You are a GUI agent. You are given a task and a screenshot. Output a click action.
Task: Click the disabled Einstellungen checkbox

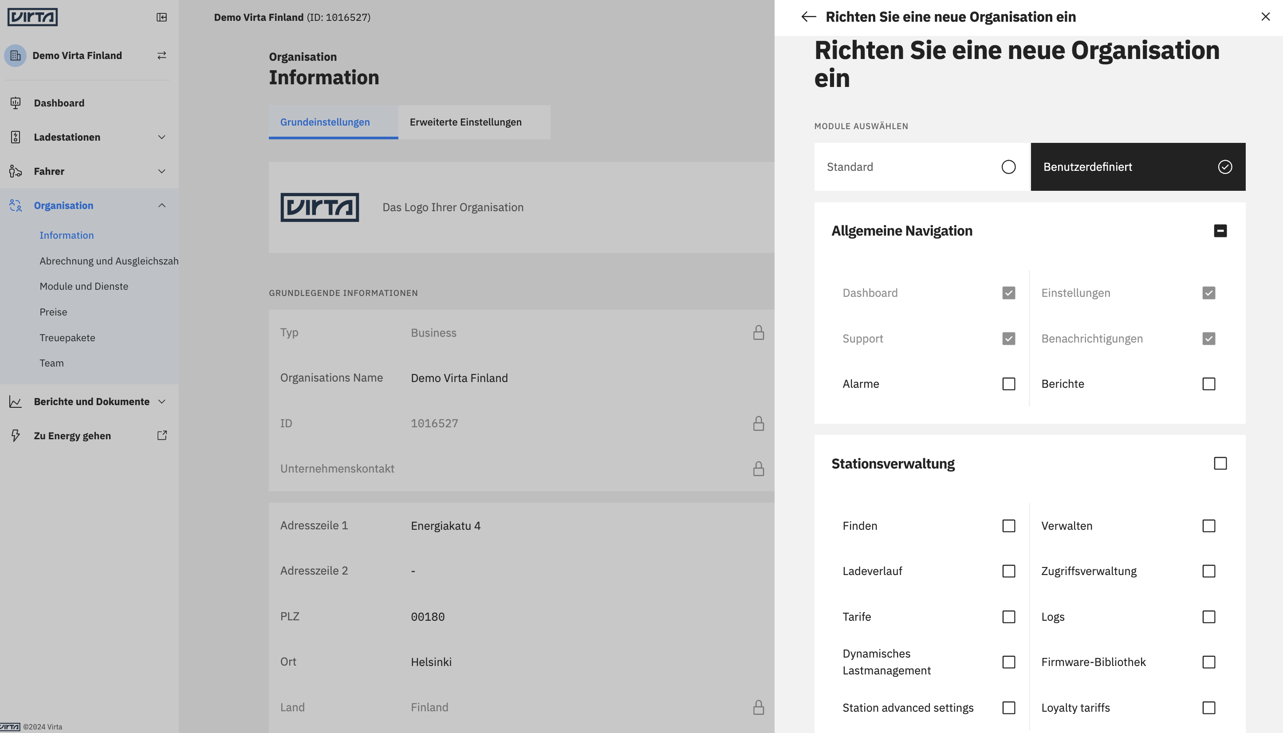[1208, 293]
